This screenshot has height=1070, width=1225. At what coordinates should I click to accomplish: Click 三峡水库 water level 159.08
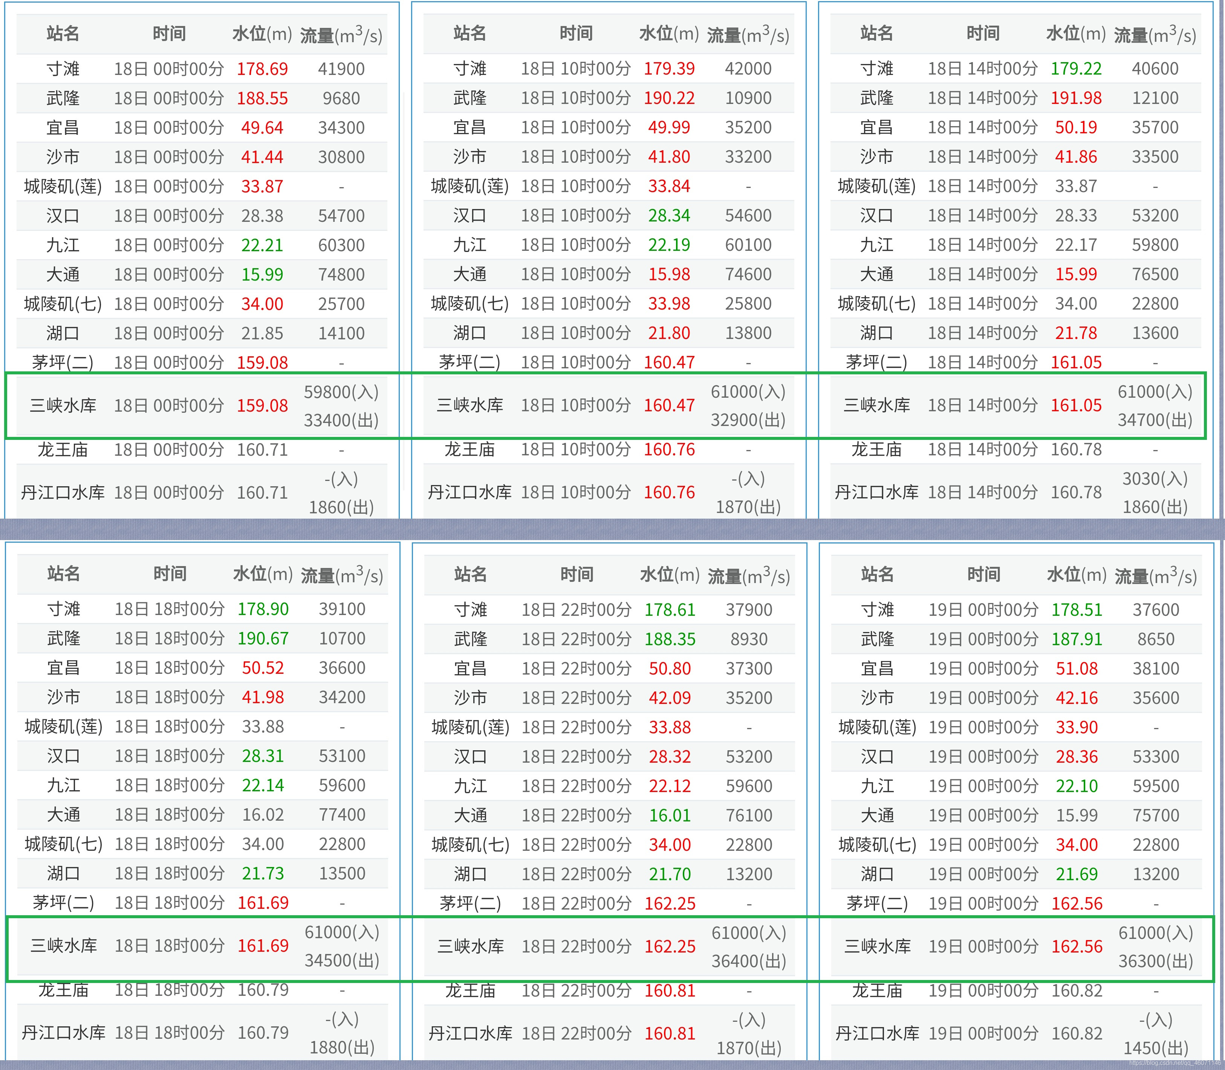(262, 406)
